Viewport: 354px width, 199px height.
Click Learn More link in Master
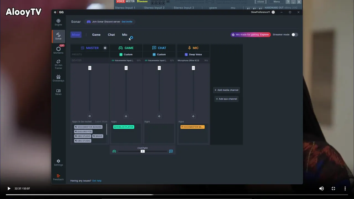pyautogui.click(x=101, y=122)
